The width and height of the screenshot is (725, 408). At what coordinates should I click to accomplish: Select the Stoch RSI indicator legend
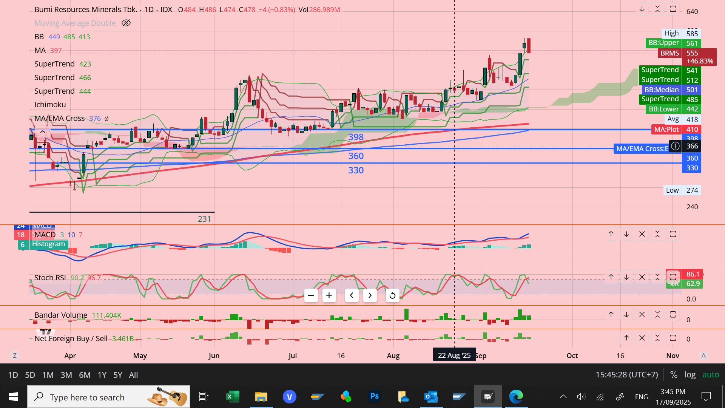pos(50,278)
